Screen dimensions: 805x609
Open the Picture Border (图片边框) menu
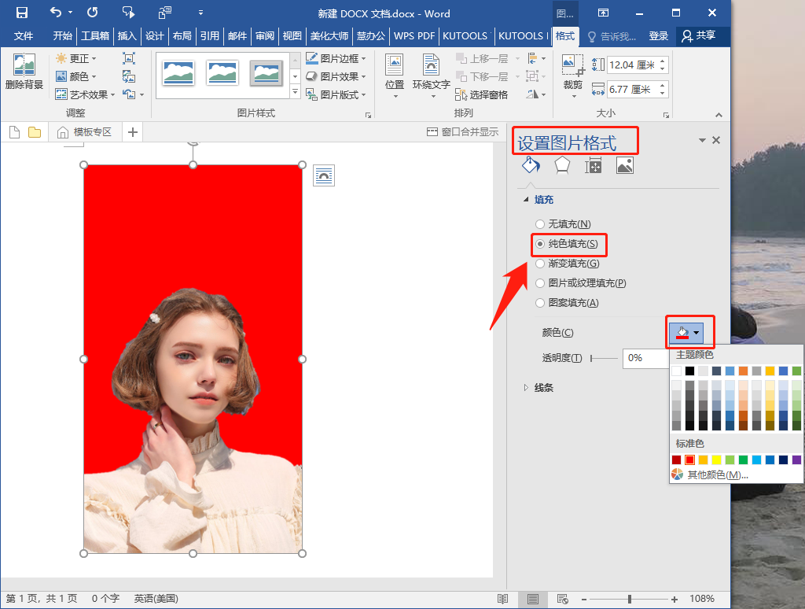[336, 58]
